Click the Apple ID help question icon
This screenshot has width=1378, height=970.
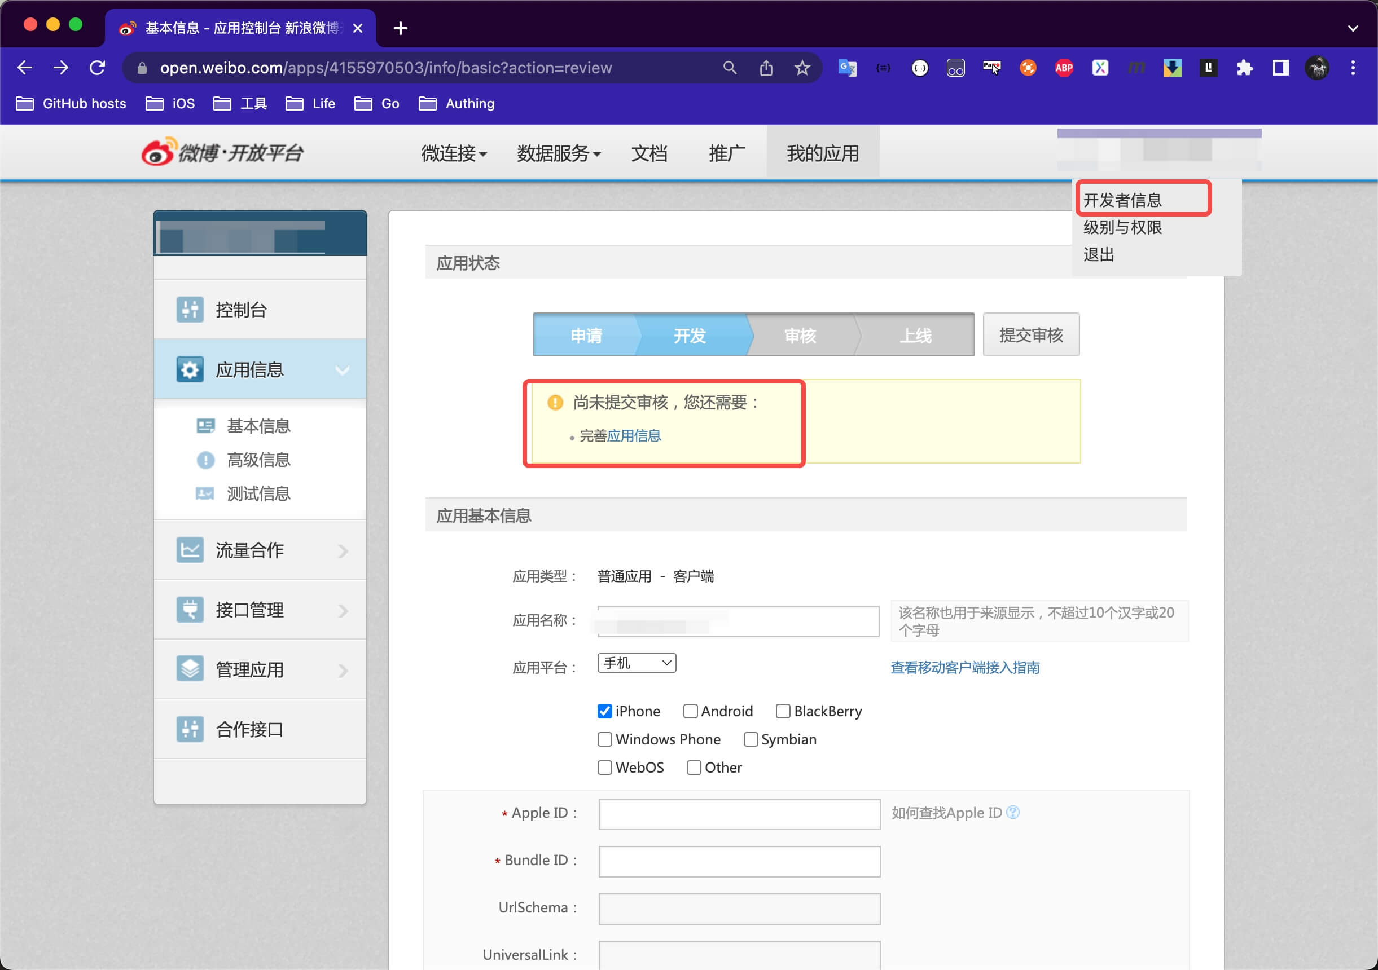point(1012,812)
